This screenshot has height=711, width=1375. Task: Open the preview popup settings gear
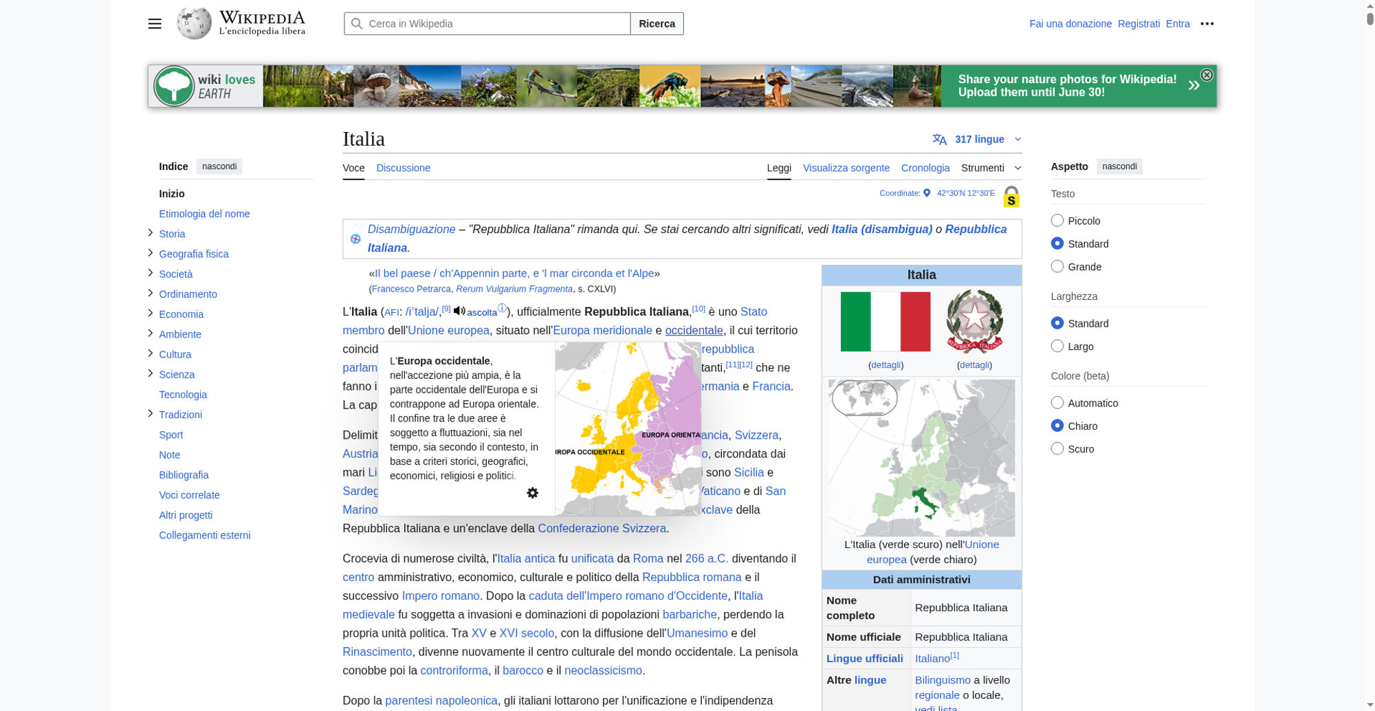tap(532, 493)
